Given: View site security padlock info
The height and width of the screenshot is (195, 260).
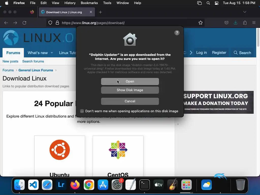Looking at the screenshot, I should [57, 23].
